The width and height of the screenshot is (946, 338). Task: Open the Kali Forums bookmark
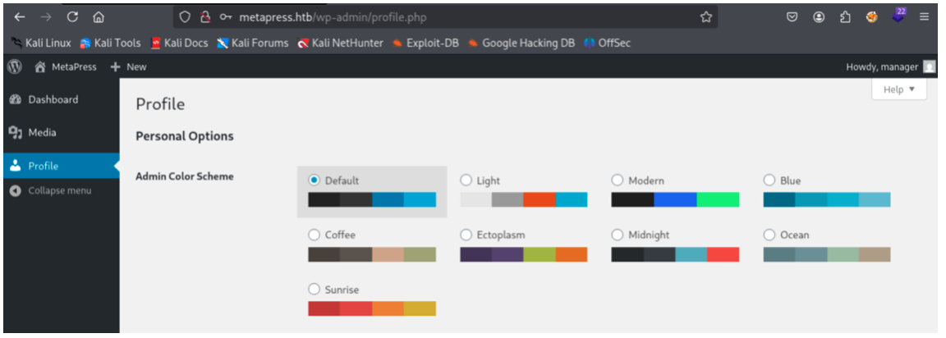point(253,43)
